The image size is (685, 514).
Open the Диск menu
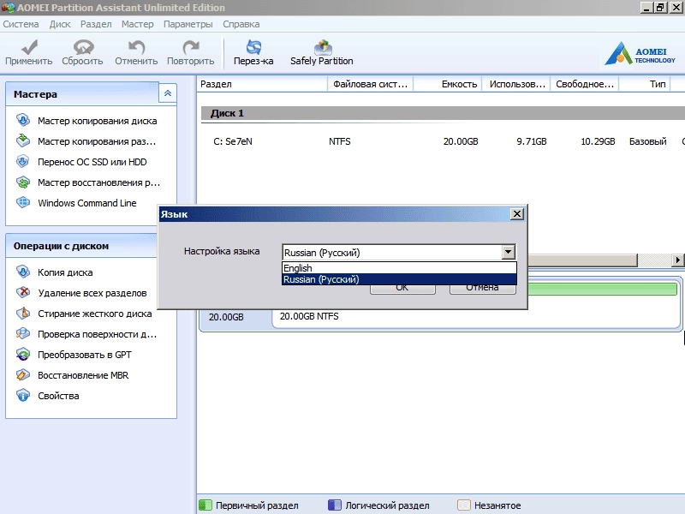click(x=60, y=24)
